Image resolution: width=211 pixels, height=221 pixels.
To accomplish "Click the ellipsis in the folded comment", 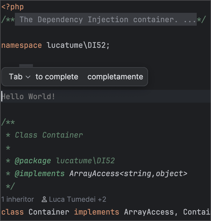I will pos(189,20).
